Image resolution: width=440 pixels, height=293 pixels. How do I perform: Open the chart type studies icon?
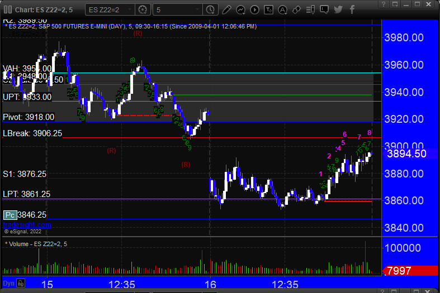point(241,10)
